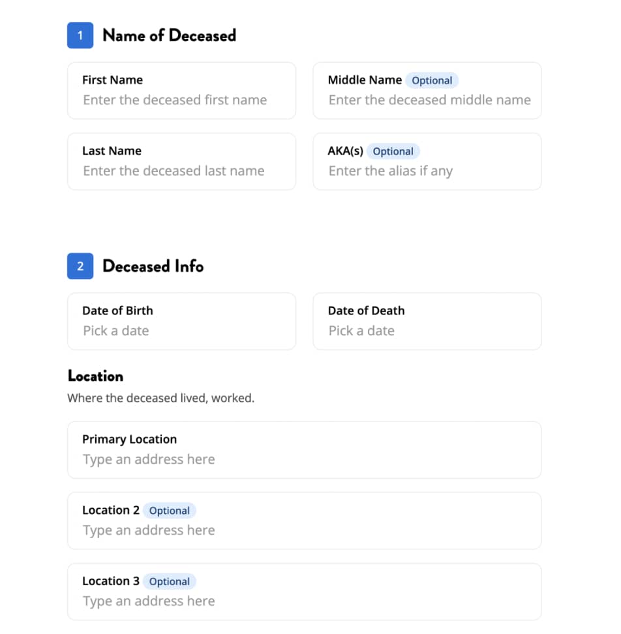This screenshot has width=621, height=634.
Task: Click the 'First Name' label text
Action: tap(112, 80)
